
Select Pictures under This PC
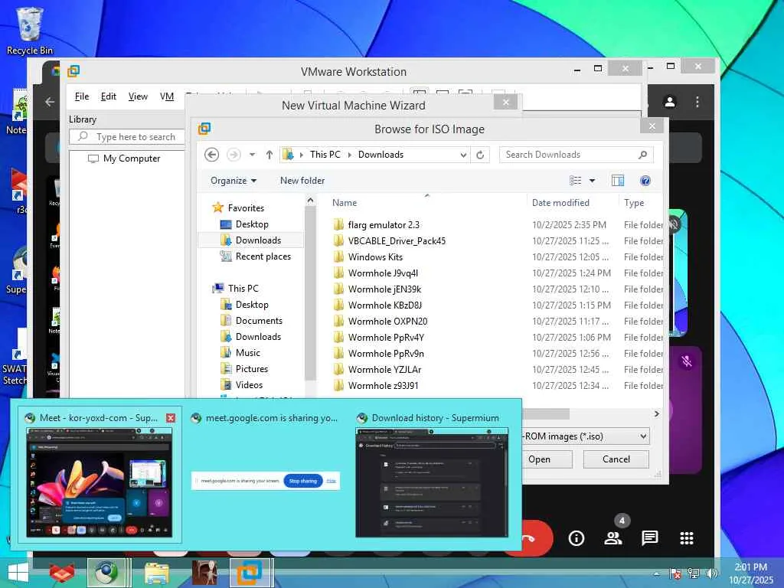pyautogui.click(x=244, y=368)
